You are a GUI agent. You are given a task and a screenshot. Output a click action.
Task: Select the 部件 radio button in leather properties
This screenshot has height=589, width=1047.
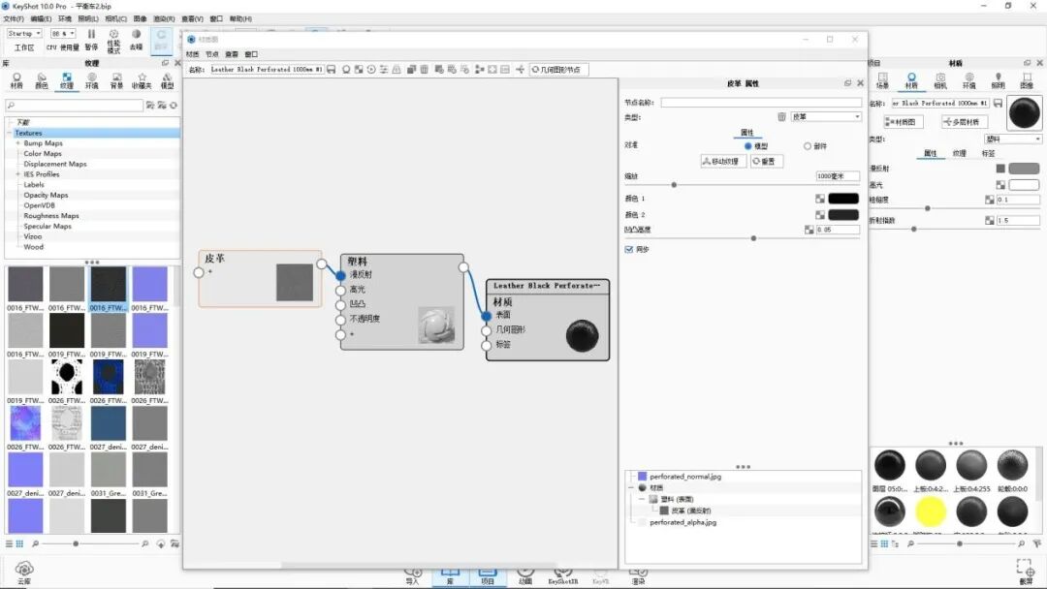coord(807,146)
